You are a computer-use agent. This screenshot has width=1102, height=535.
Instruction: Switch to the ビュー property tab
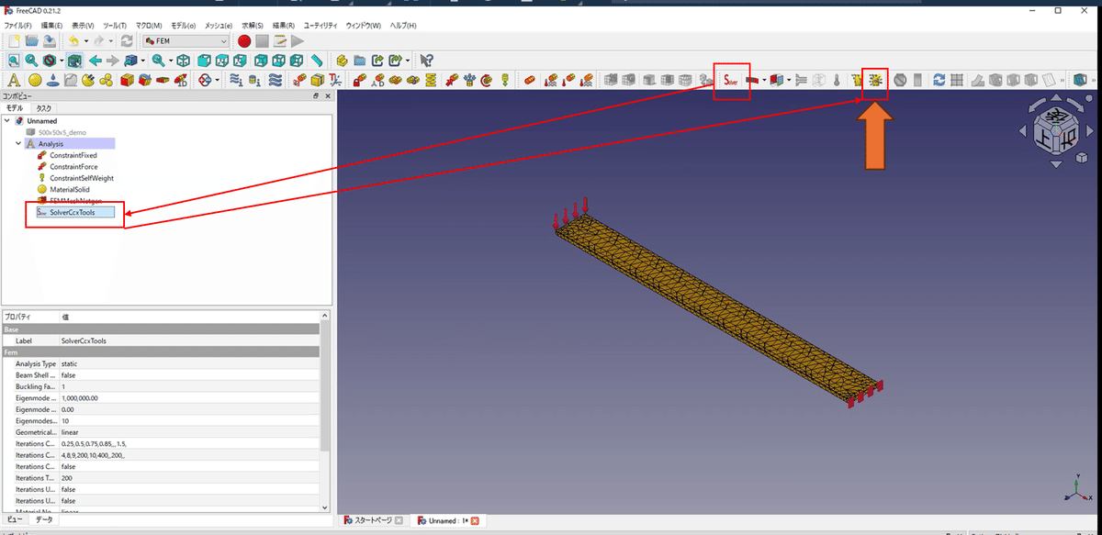16,519
